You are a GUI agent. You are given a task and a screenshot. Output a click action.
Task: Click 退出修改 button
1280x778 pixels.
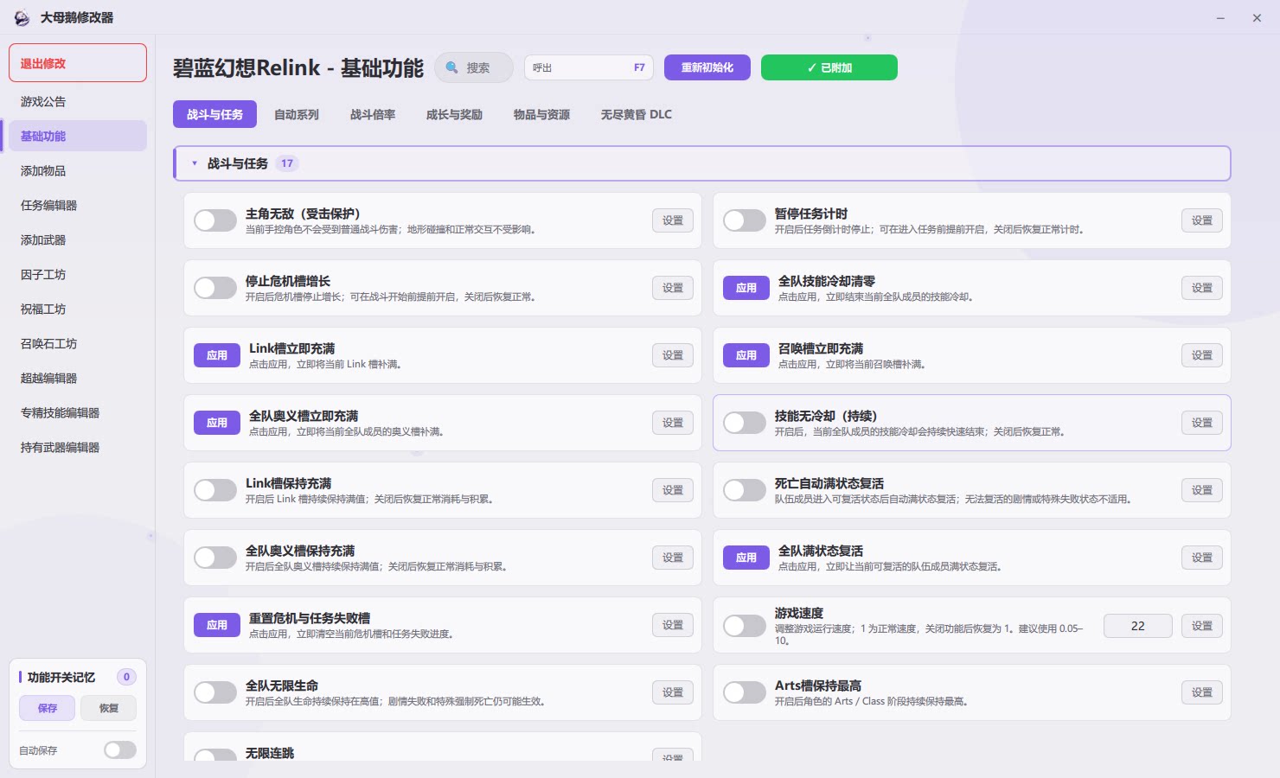click(78, 63)
